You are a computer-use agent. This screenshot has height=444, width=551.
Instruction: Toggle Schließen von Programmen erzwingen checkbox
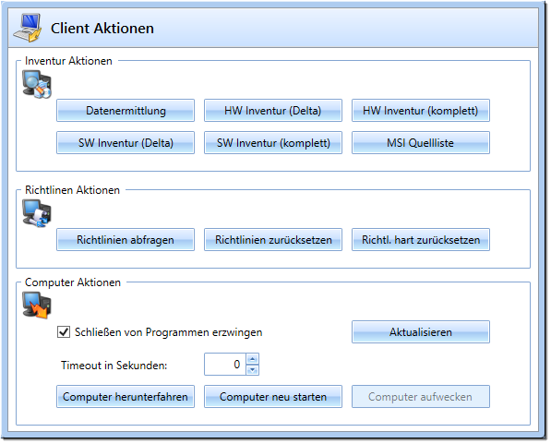[64, 332]
